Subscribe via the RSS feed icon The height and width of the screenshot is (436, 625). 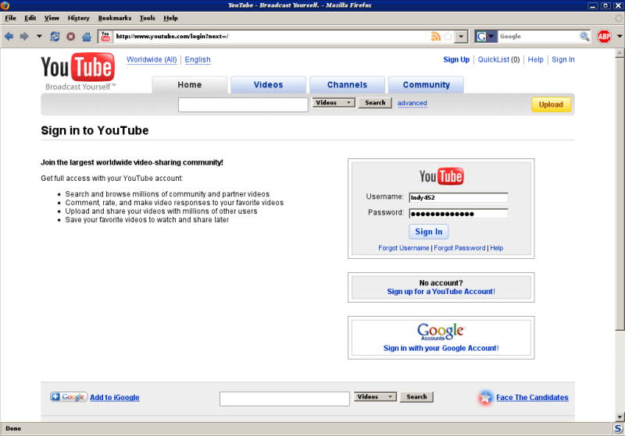pos(436,37)
